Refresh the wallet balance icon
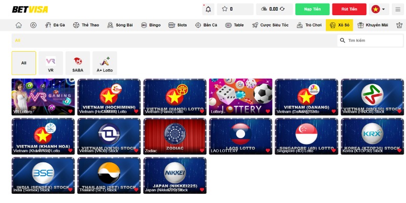Image resolution: width=406 pixels, height=203 pixels. coord(282,9)
